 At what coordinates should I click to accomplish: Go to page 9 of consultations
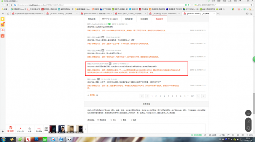tap(185, 96)
